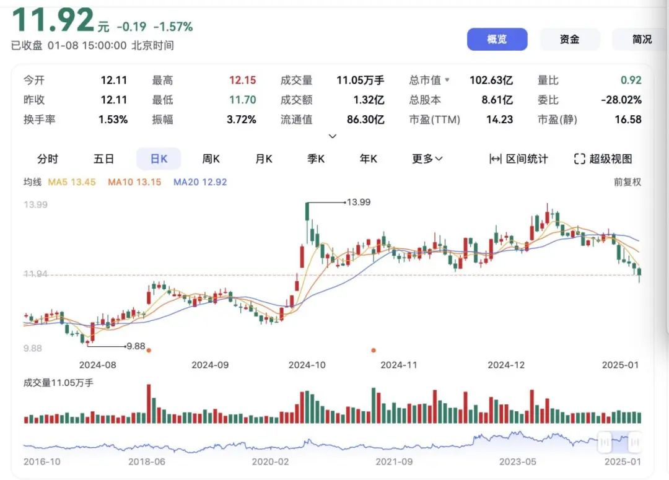669x480 pixels.
Task: Click the right handle of the timeline range selector
Action: click(634, 442)
